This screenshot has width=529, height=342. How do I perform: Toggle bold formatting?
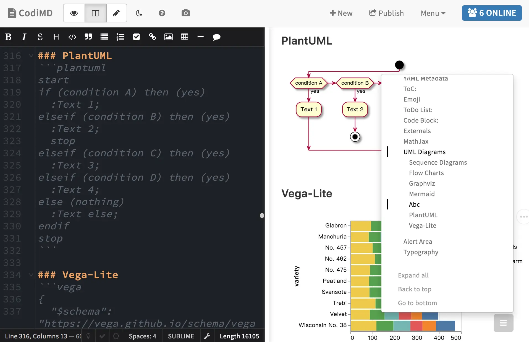(8, 37)
